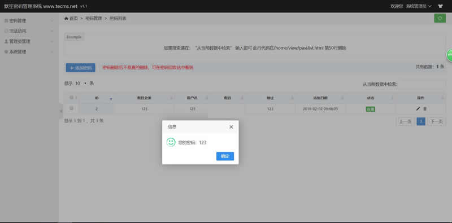Click the 管理员管理 person icon in sidebar
452x223 pixels.
click(6, 41)
